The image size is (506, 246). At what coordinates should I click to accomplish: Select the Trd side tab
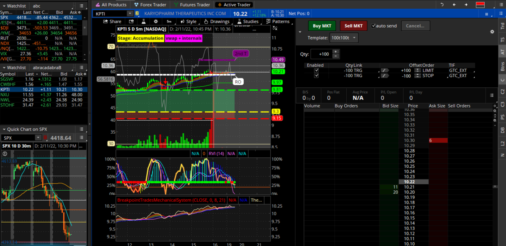coord(502,25)
